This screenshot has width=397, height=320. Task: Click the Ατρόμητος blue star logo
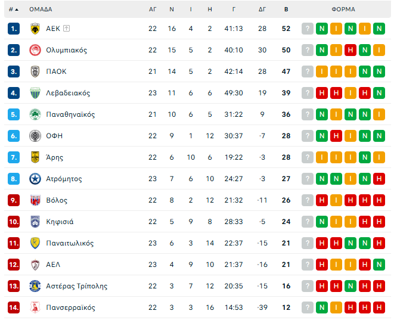[x=35, y=179]
